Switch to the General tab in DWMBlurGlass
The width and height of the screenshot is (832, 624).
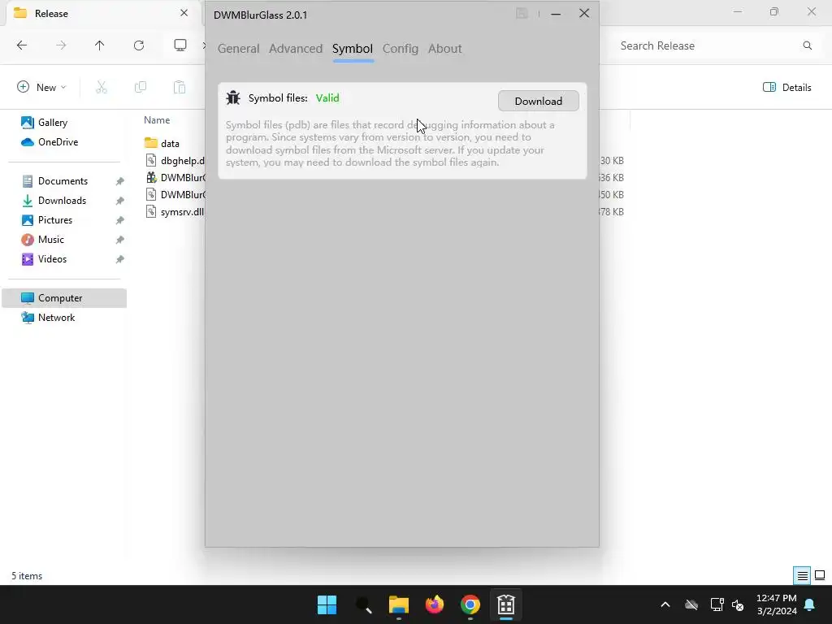coord(238,48)
